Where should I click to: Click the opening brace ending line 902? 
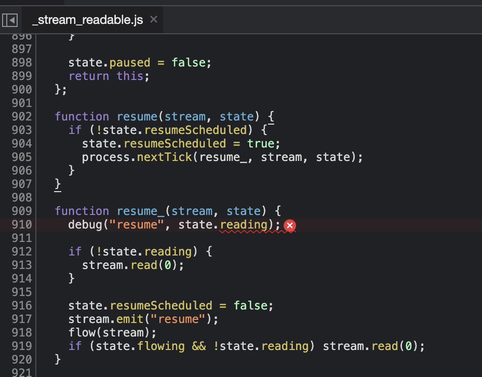pos(271,117)
